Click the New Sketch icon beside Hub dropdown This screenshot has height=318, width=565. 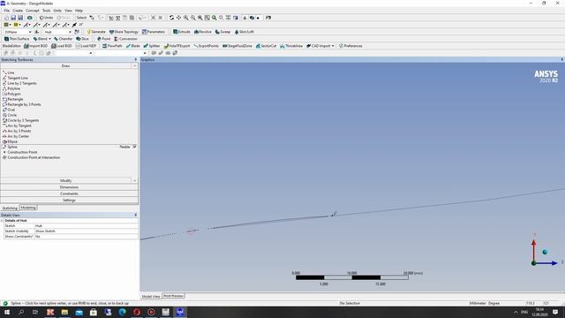(77, 32)
